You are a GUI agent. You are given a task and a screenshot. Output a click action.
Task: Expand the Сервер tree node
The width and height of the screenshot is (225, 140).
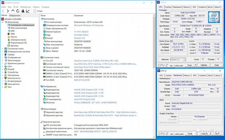(x=2, y=54)
